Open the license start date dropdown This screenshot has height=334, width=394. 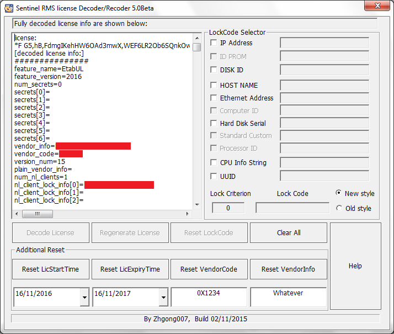pyautogui.click(x=84, y=297)
